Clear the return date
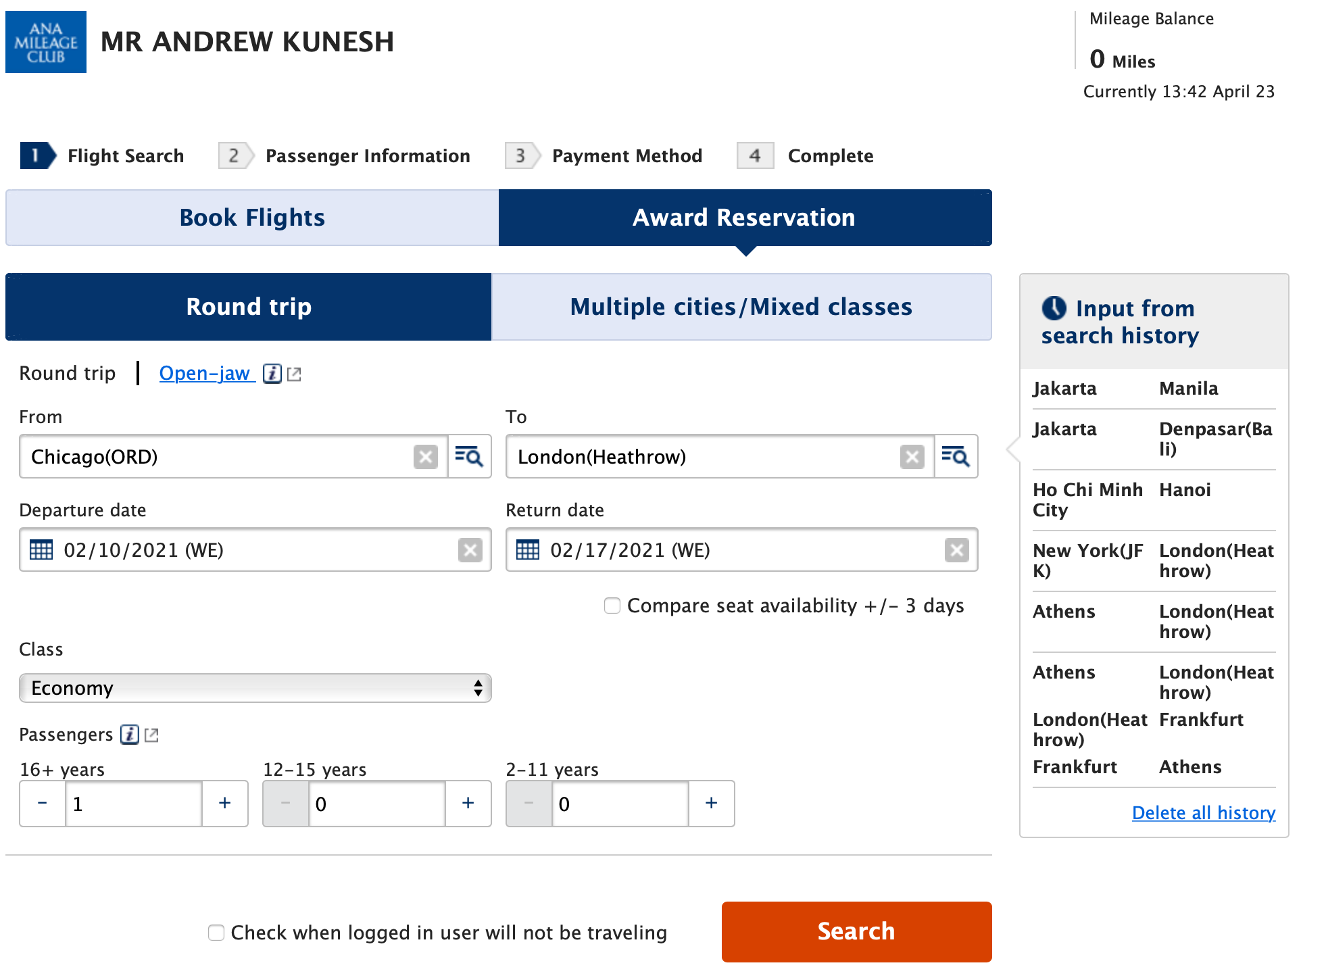This screenshot has width=1326, height=980. click(x=957, y=550)
